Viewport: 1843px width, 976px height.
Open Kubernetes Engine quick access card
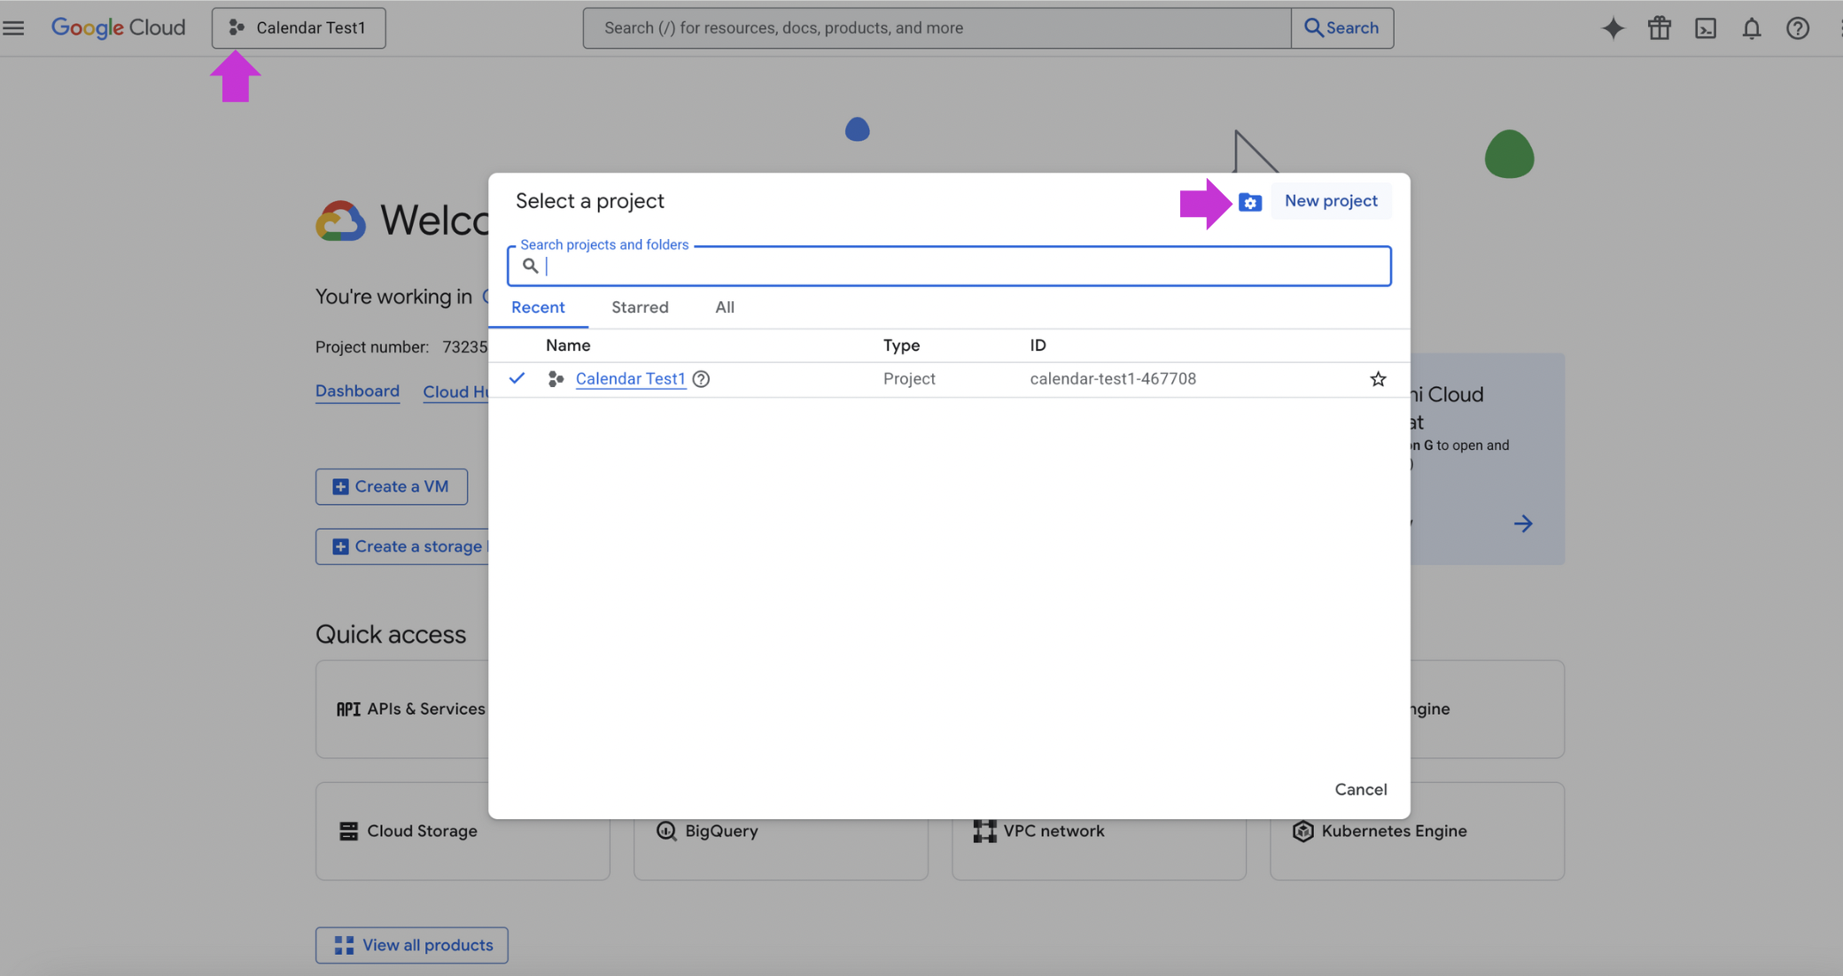point(1417,831)
